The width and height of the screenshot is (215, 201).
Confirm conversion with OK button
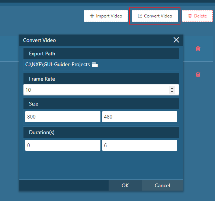[x=125, y=185]
